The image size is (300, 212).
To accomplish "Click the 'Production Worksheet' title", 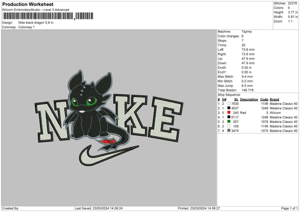I will click(28, 4).
